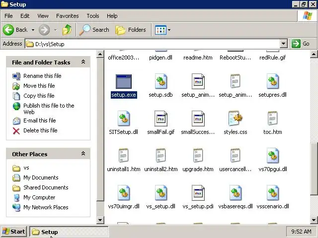Viewport: 318px width, 238px height.
Task: Open the Tools menu
Action: point(93,16)
